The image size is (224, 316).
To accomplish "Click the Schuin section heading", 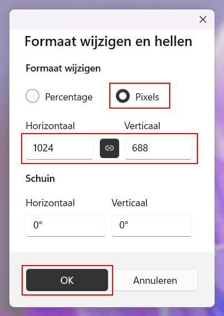I will 40,179.
